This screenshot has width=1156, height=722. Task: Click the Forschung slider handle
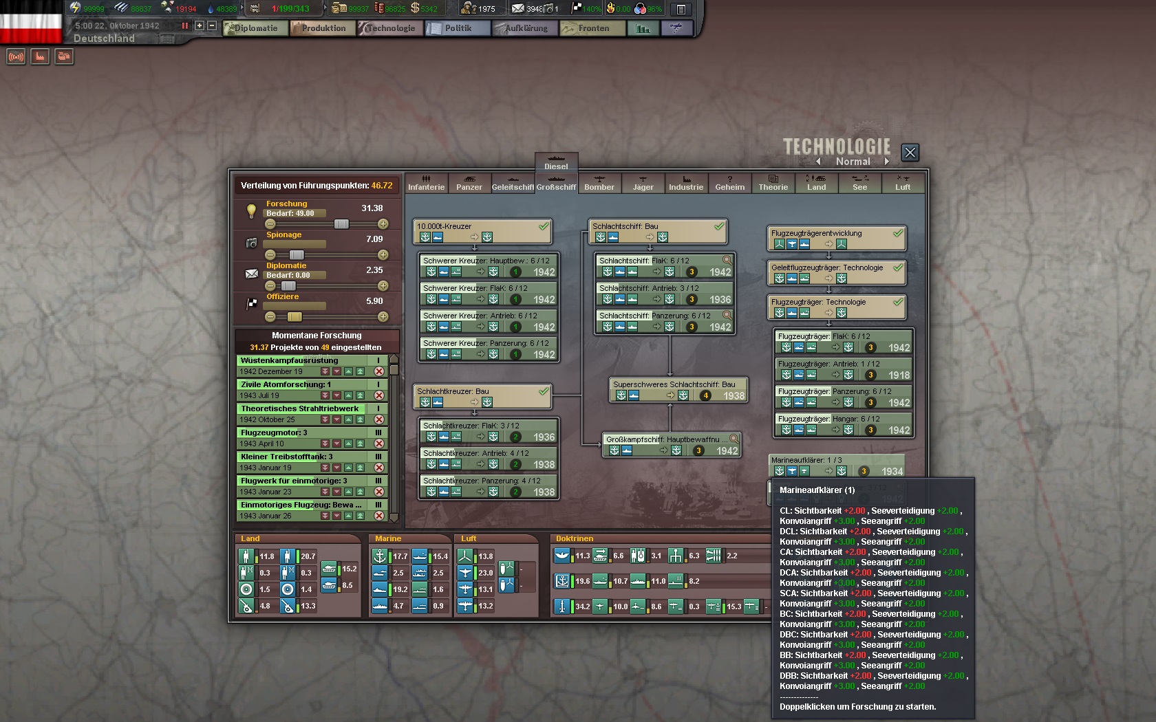coord(341,224)
